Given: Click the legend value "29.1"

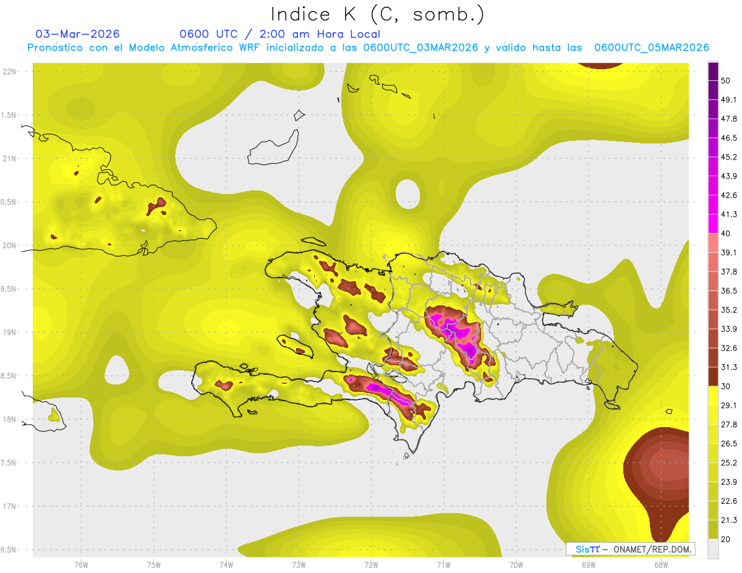Looking at the screenshot, I should pos(728,405).
